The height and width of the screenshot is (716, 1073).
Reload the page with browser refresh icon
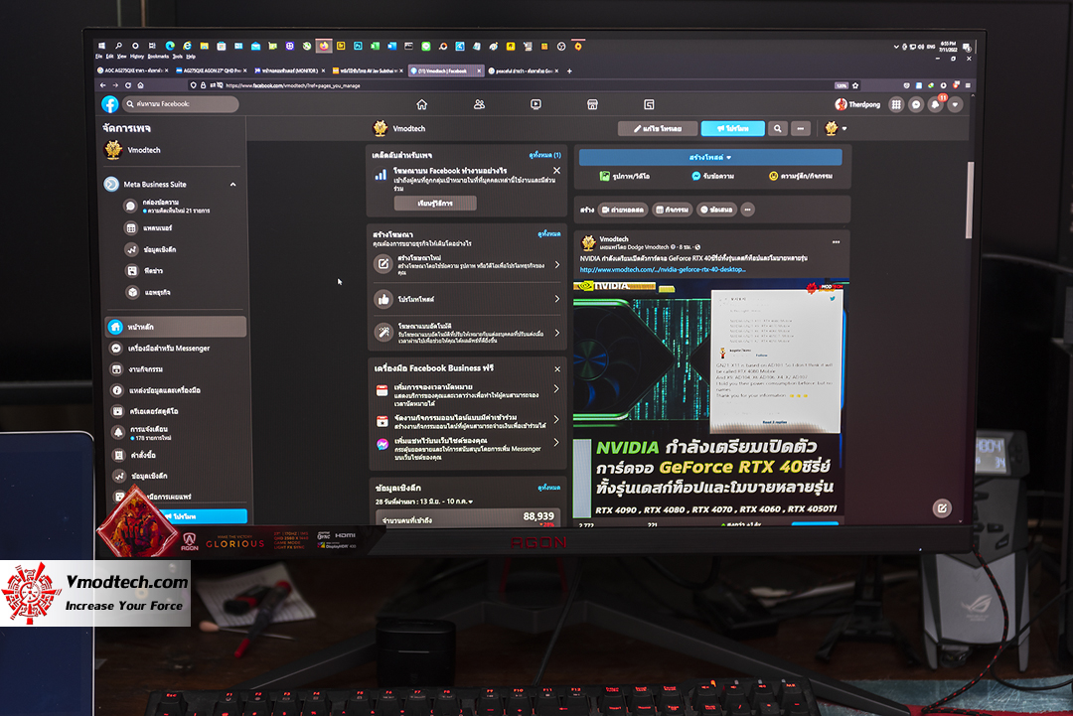pos(128,85)
